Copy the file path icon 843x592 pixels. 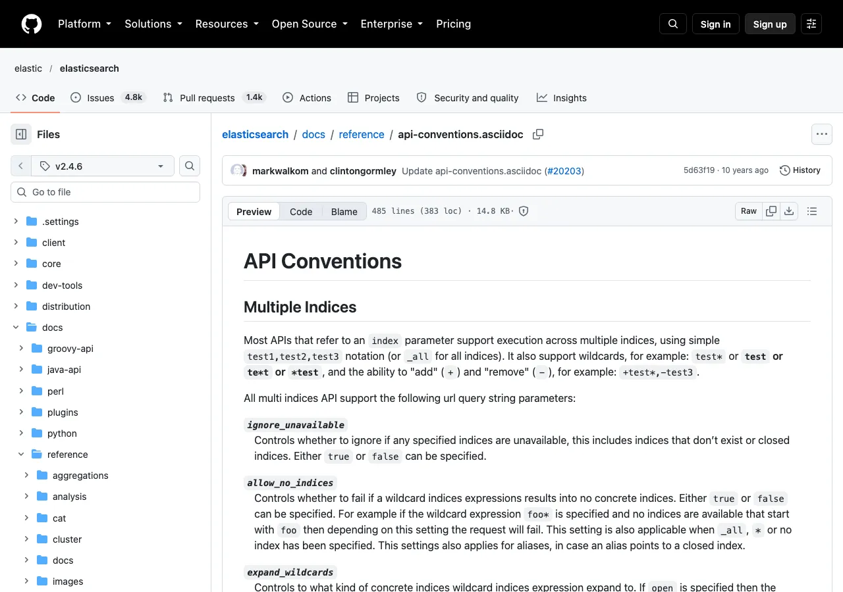538,134
